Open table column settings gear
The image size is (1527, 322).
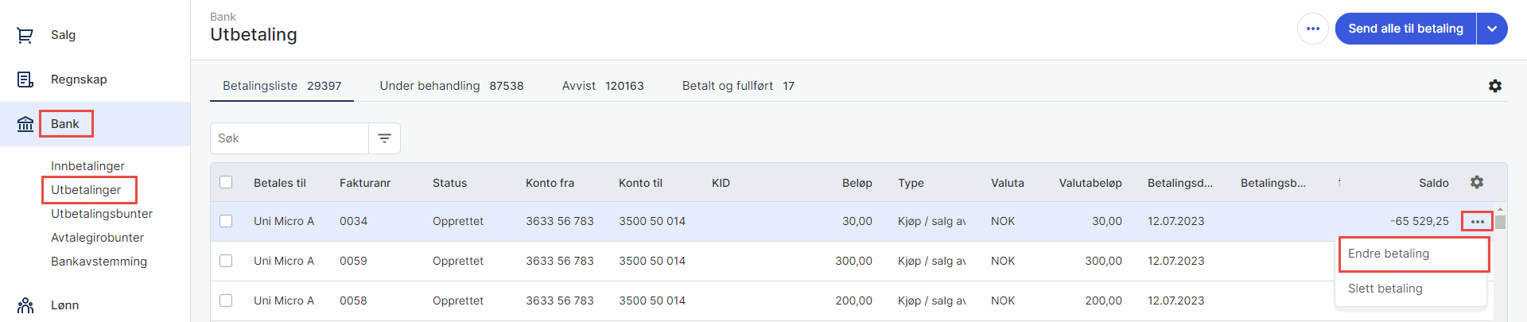click(x=1477, y=182)
